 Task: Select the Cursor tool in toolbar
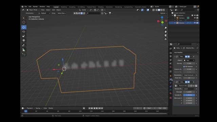(24, 22)
